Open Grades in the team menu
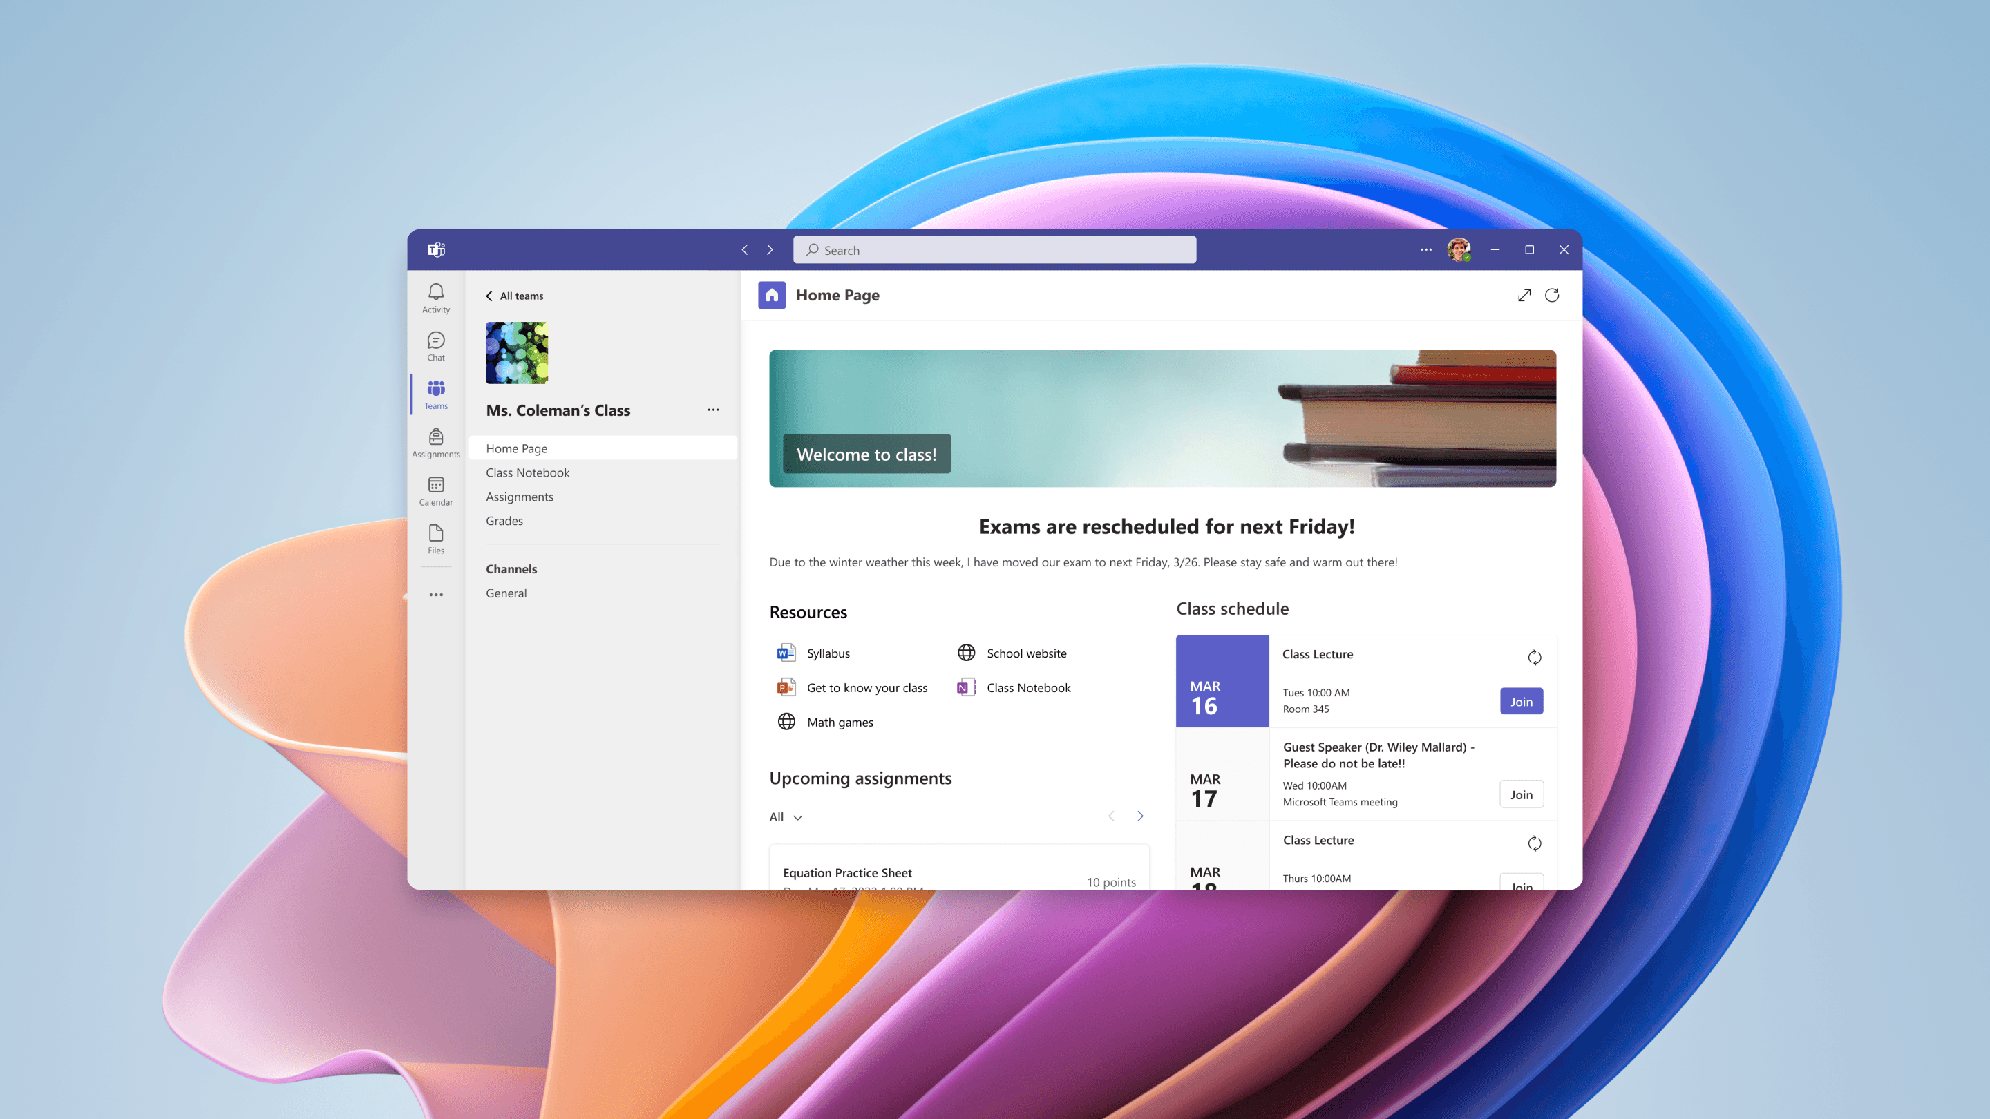The image size is (1990, 1119). (x=504, y=521)
